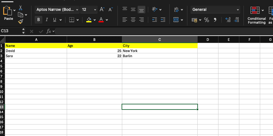
Task: Click the Merge cells button
Action: (x=176, y=20)
